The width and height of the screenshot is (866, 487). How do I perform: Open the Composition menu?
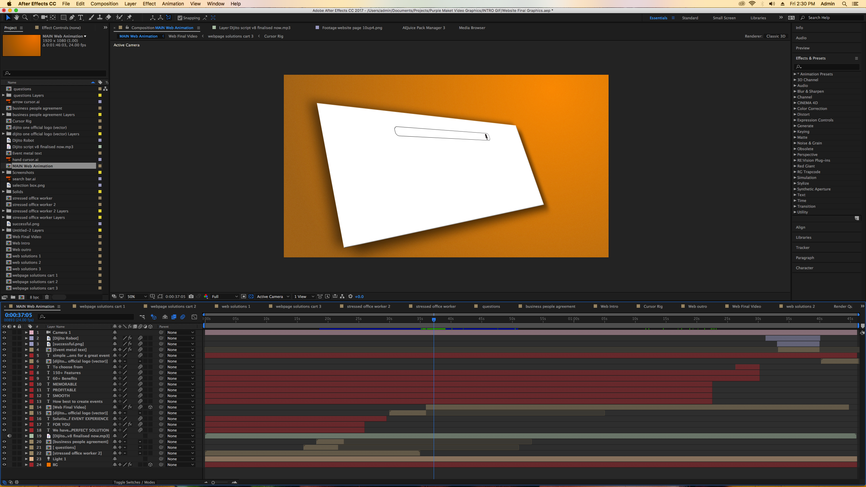pos(104,4)
